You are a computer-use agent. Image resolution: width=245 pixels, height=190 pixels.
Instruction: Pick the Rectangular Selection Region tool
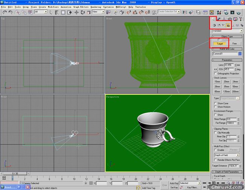(x=63, y=12)
